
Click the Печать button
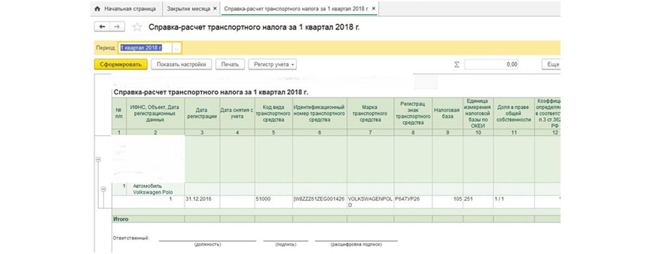pyautogui.click(x=229, y=64)
